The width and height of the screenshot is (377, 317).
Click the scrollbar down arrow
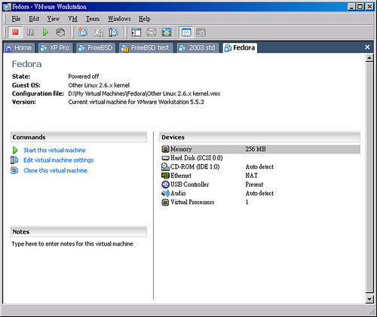369,299
